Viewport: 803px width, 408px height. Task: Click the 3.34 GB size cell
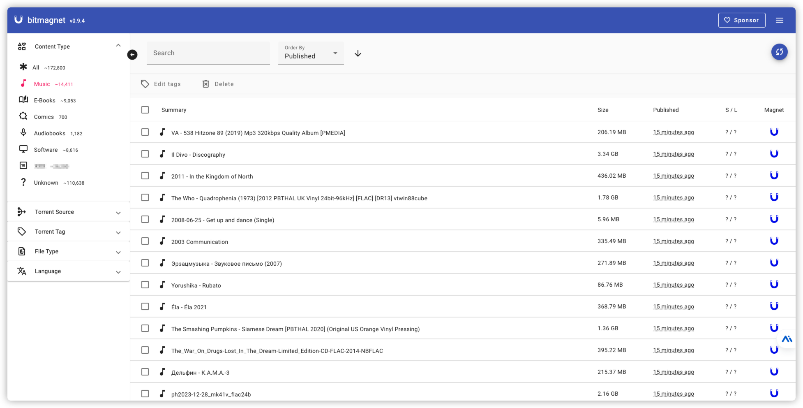pos(608,154)
